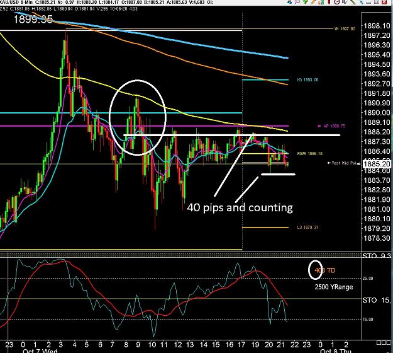Click price axis label 1888.20

point(377,132)
